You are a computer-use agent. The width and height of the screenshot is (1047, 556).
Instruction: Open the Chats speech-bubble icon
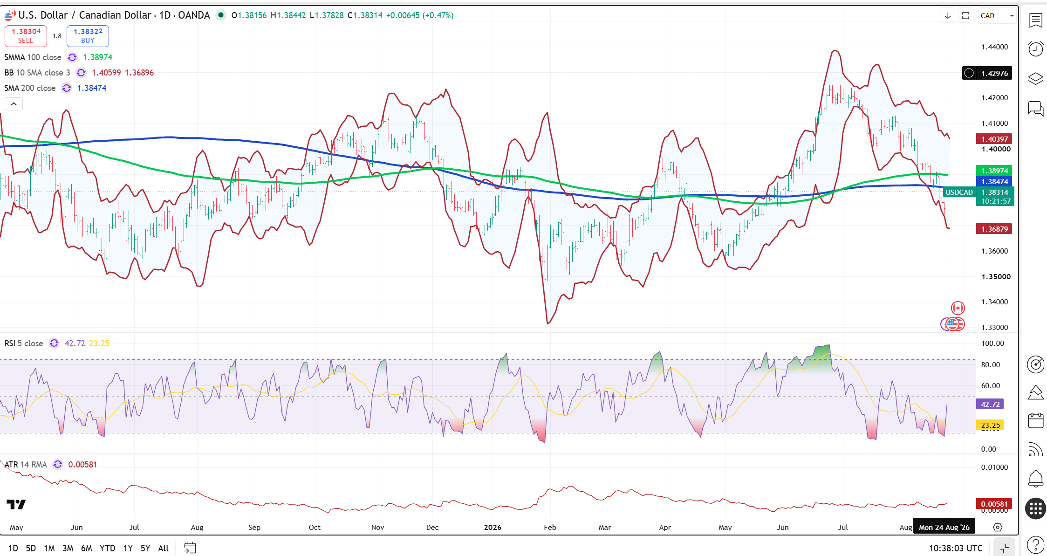[x=1035, y=109]
